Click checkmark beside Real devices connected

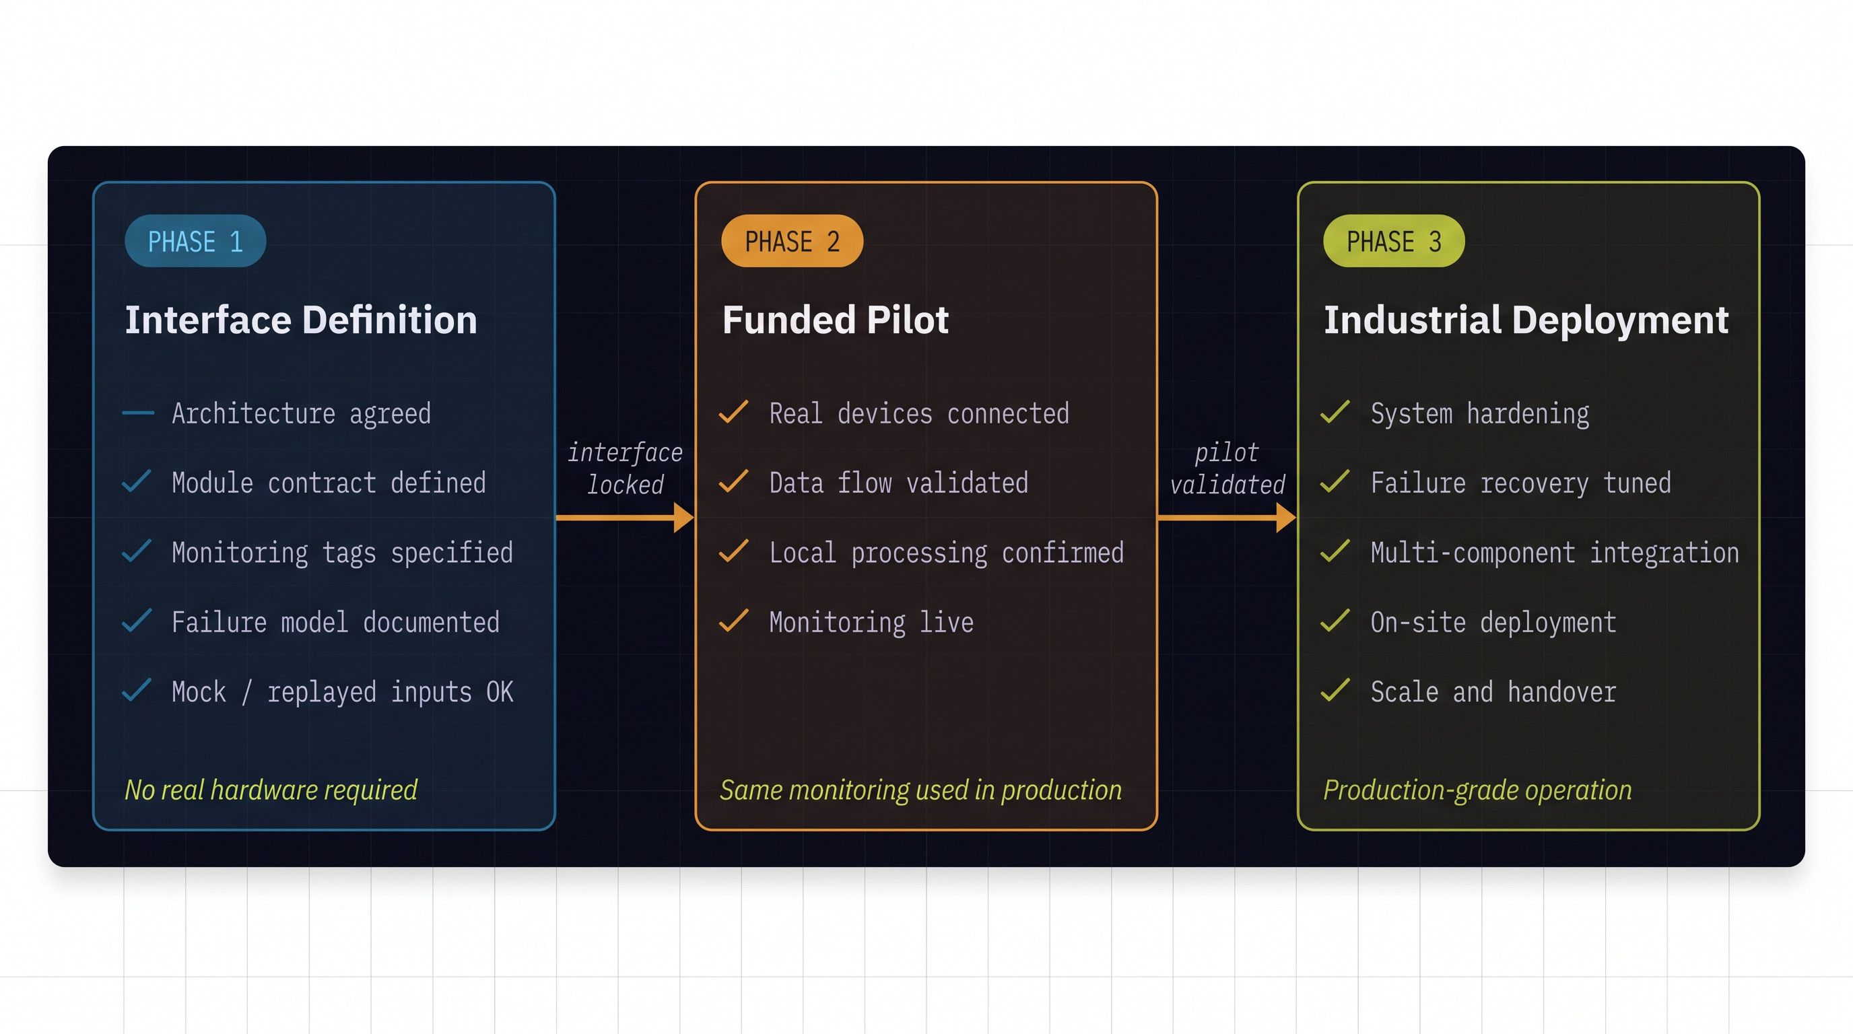[734, 412]
